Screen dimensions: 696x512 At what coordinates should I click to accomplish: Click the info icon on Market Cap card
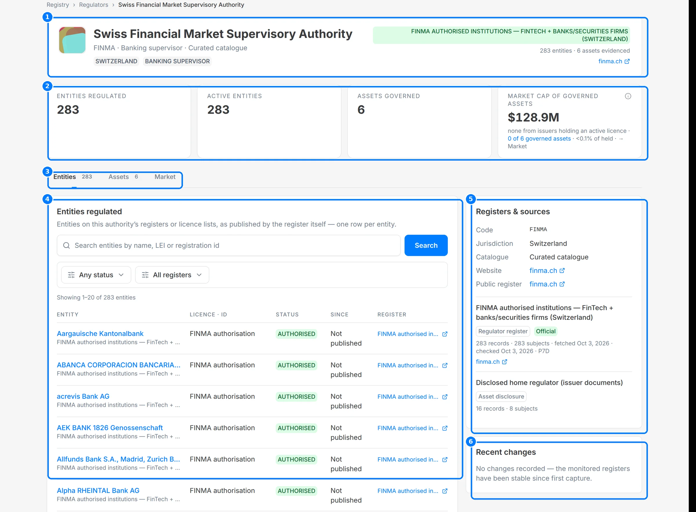pyautogui.click(x=628, y=96)
